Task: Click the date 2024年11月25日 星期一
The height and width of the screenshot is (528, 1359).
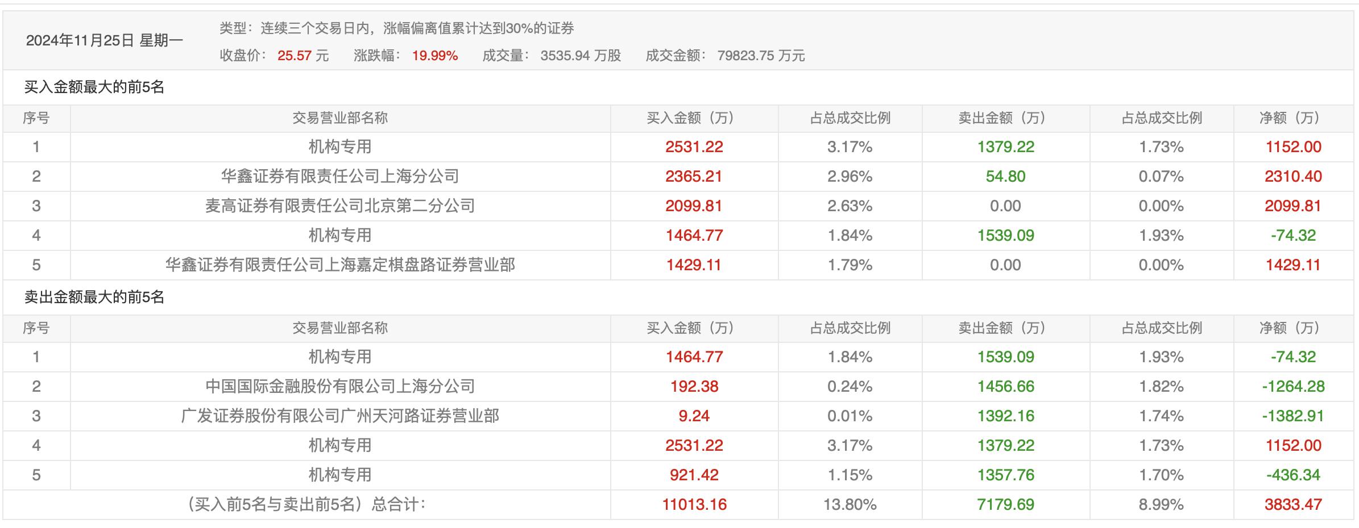Action: click(105, 40)
